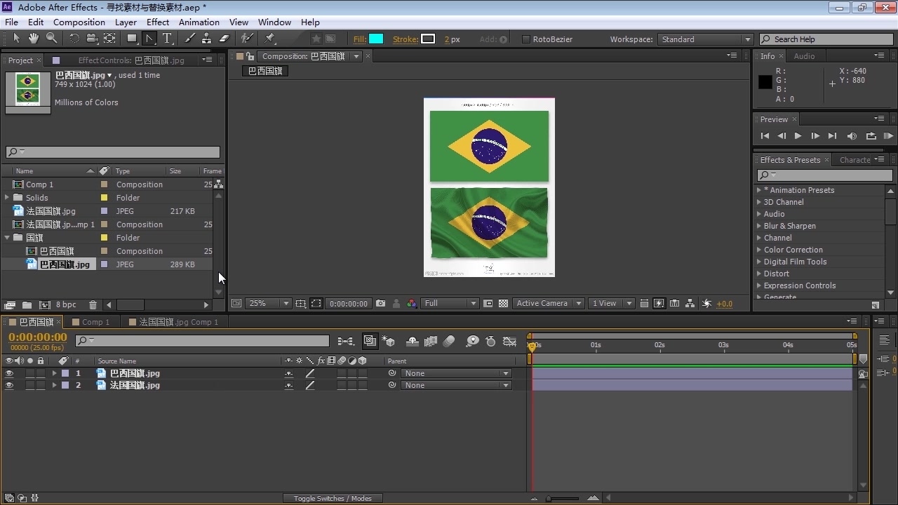Open the Composition menu
The image size is (898, 505).
click(79, 22)
